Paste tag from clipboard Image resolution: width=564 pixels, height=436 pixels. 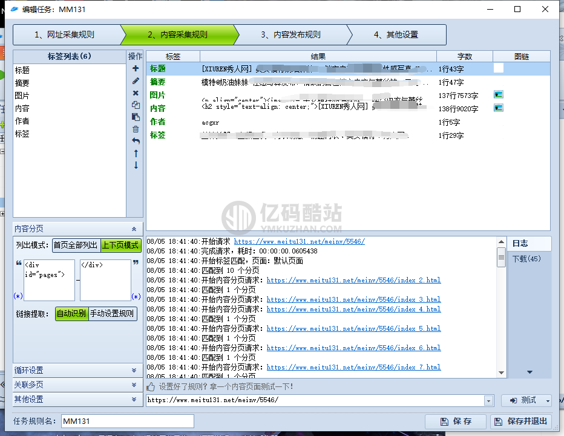[x=136, y=117]
